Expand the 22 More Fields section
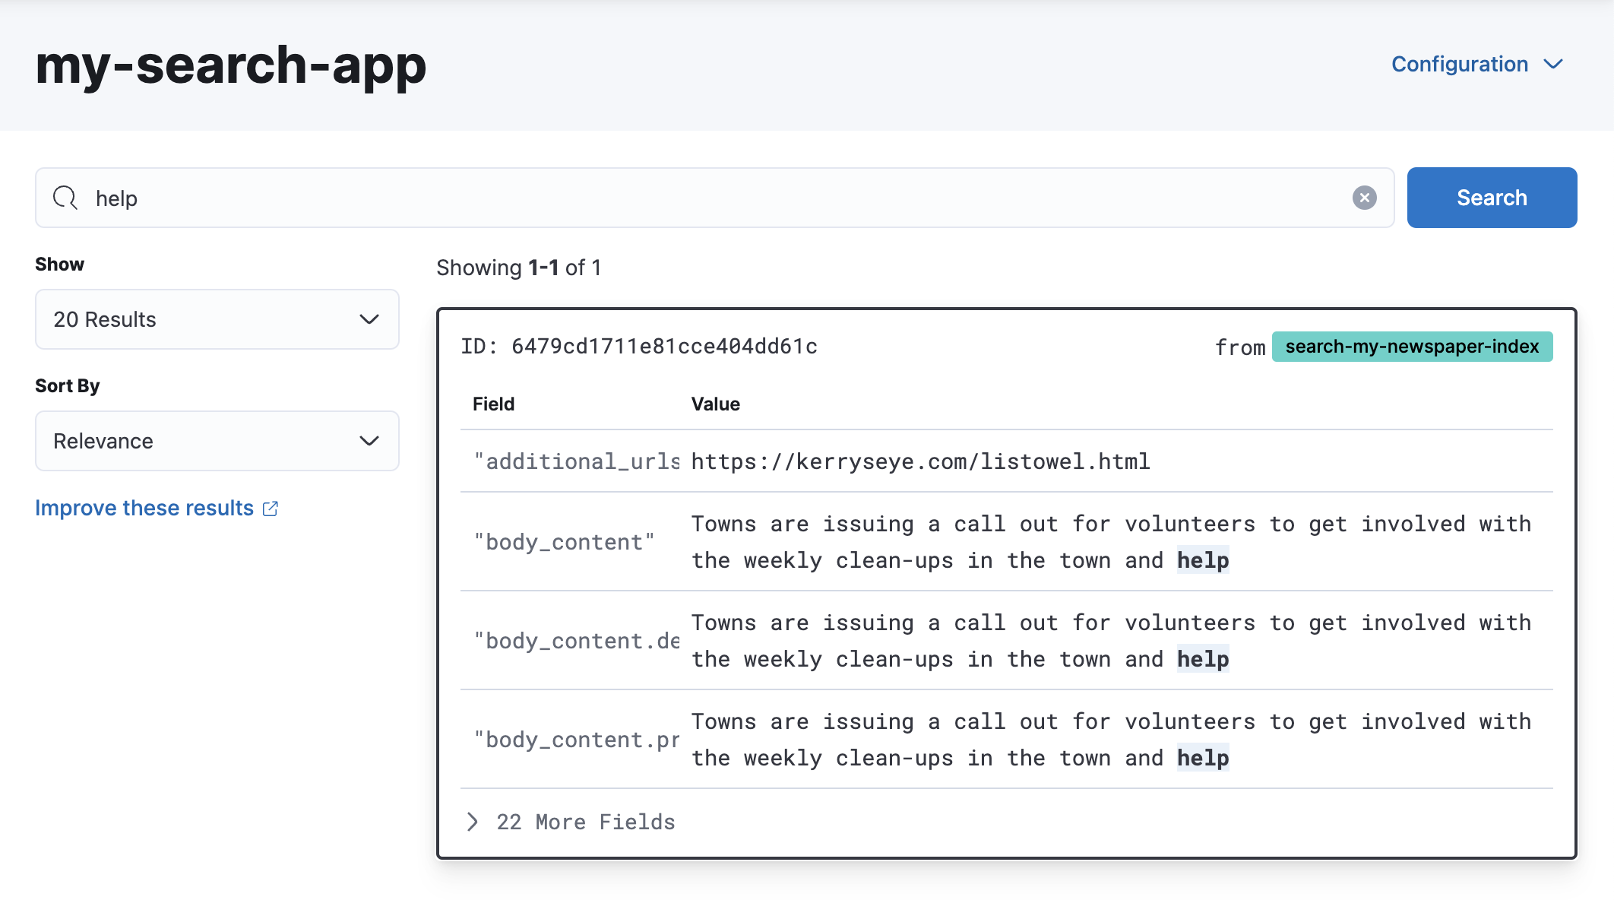 click(x=585, y=822)
